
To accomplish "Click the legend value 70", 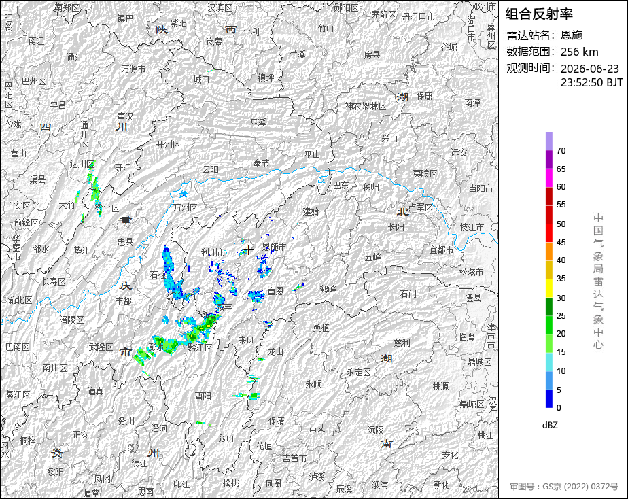I will [561, 150].
